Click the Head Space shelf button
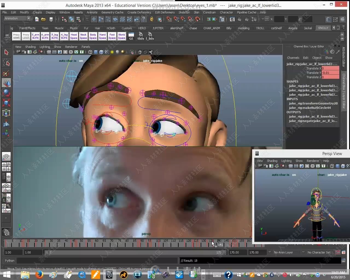Viewport: 350px width, 280px height. [x=74, y=36]
